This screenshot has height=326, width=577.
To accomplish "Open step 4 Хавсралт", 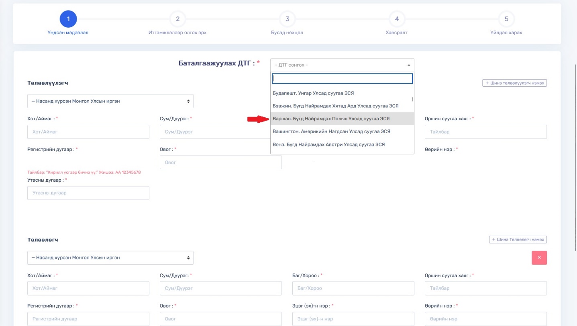I will [x=397, y=19].
